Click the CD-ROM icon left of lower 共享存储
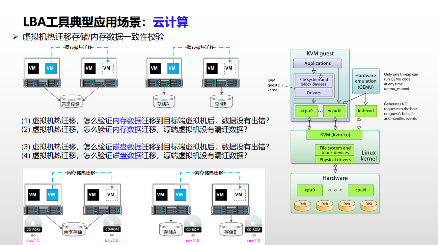438x245 pixels. [x=33, y=224]
